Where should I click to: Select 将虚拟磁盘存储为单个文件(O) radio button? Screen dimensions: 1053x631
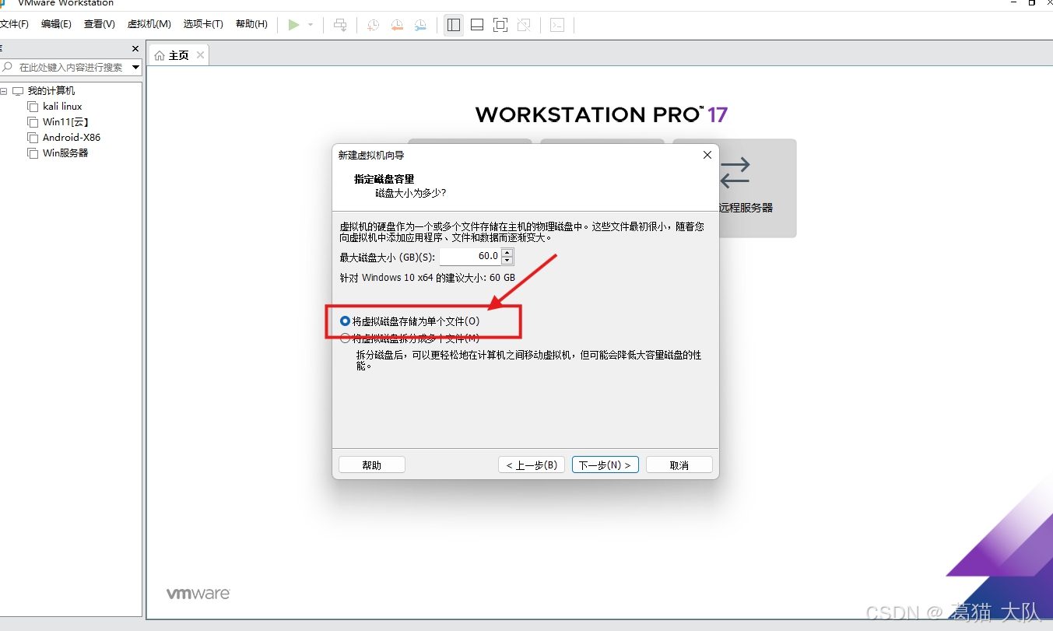(346, 321)
